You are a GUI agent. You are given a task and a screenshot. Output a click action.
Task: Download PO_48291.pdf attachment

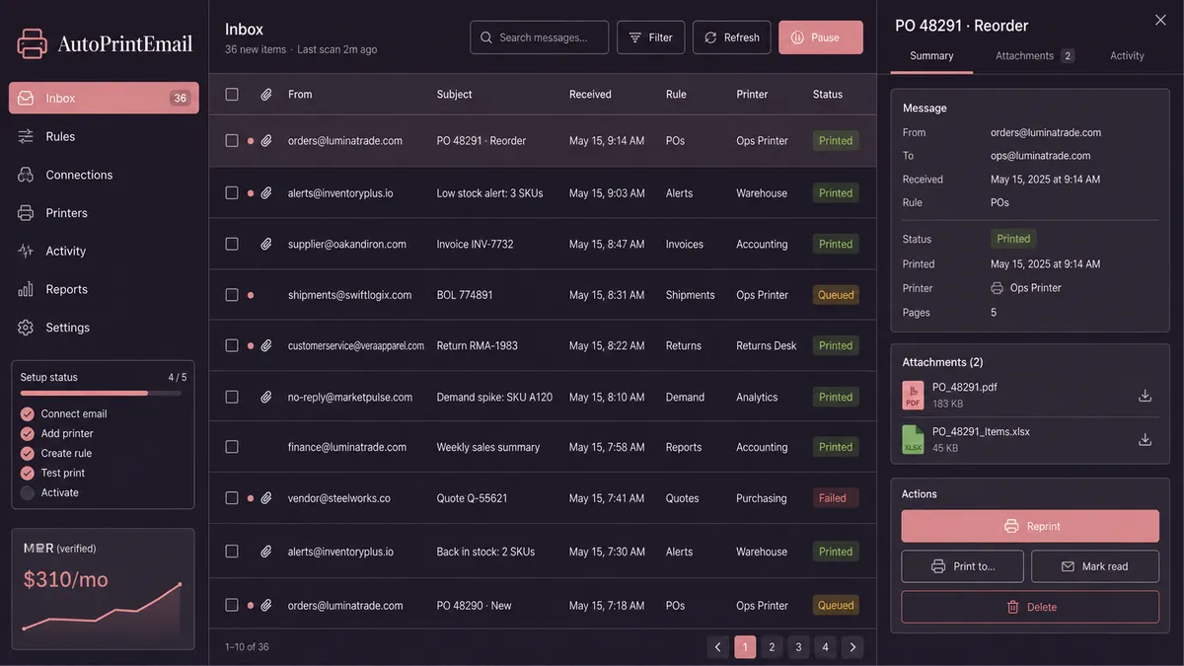pyautogui.click(x=1146, y=396)
